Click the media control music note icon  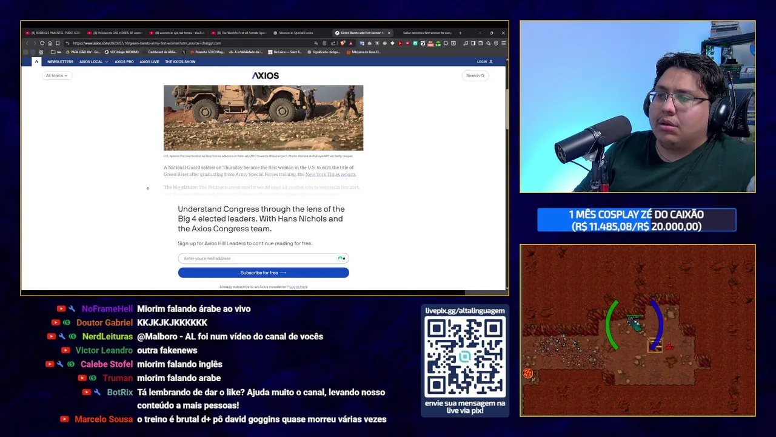466,43
